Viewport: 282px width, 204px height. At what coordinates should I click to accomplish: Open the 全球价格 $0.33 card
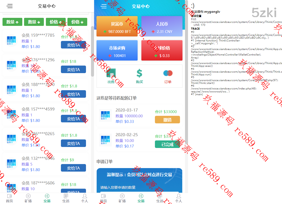click(x=162, y=50)
